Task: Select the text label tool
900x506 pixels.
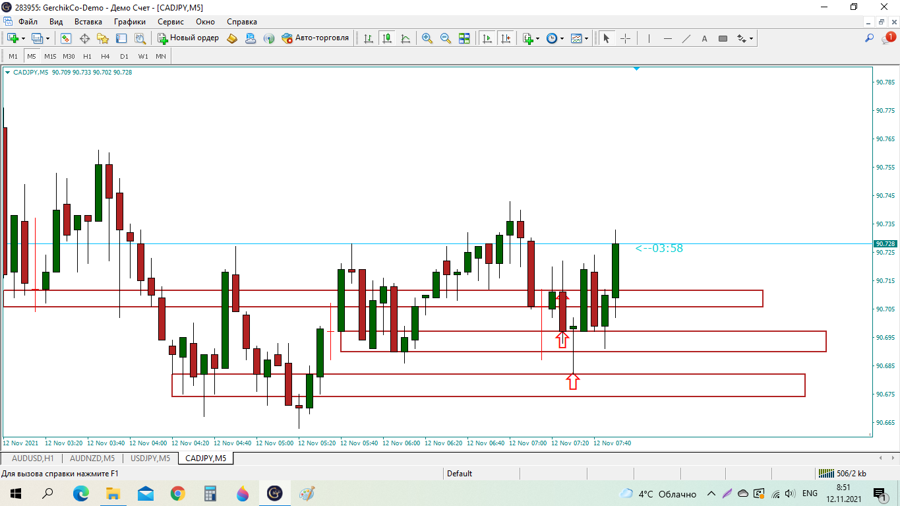Action: click(704, 38)
